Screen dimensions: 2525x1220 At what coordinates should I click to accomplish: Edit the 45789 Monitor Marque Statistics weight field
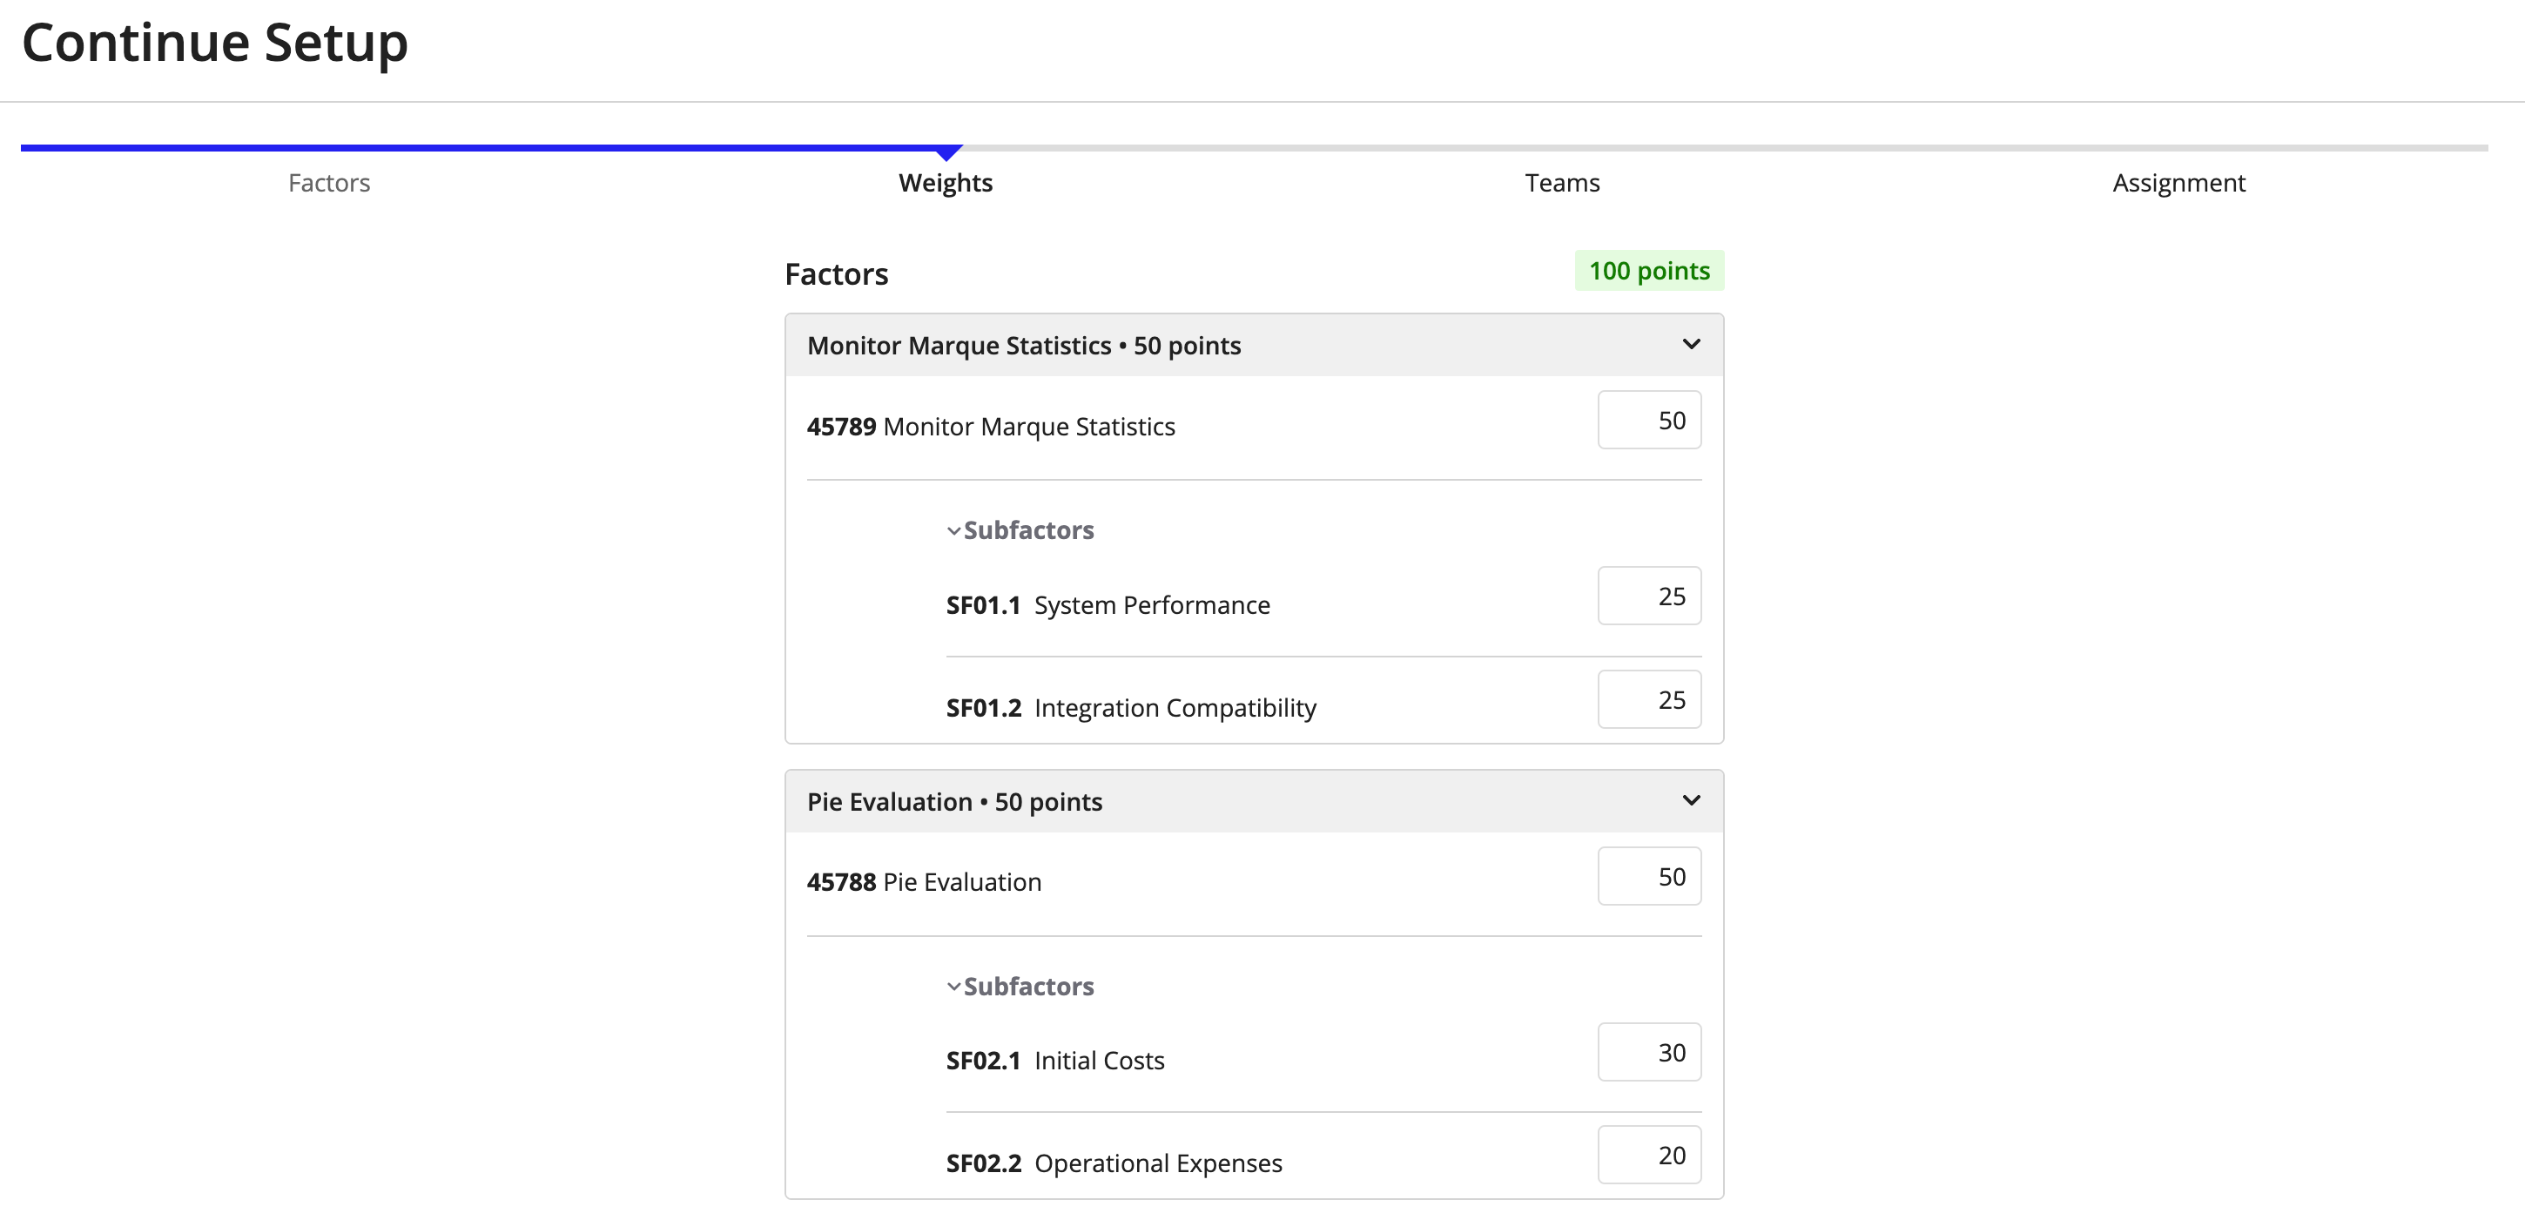[1649, 420]
